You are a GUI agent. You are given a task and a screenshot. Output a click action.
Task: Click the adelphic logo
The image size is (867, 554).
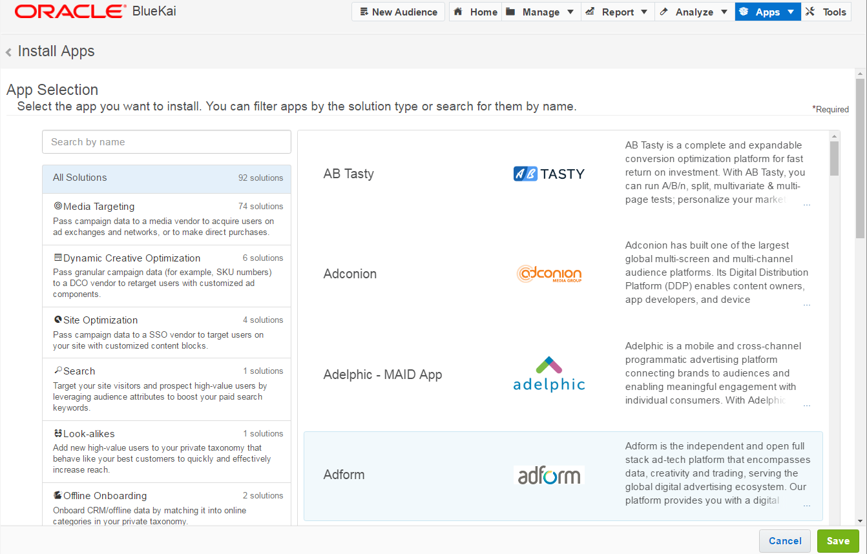[x=548, y=374]
